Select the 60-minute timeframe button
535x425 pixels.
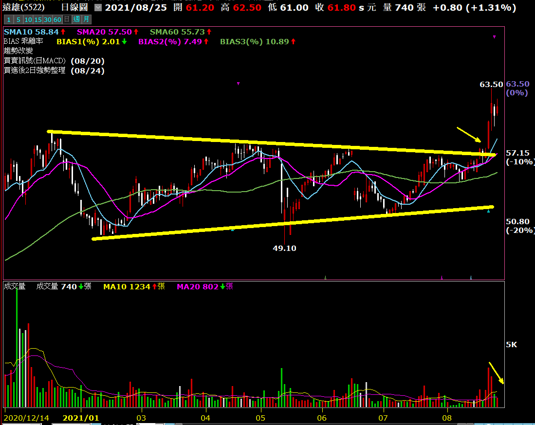click(x=57, y=19)
